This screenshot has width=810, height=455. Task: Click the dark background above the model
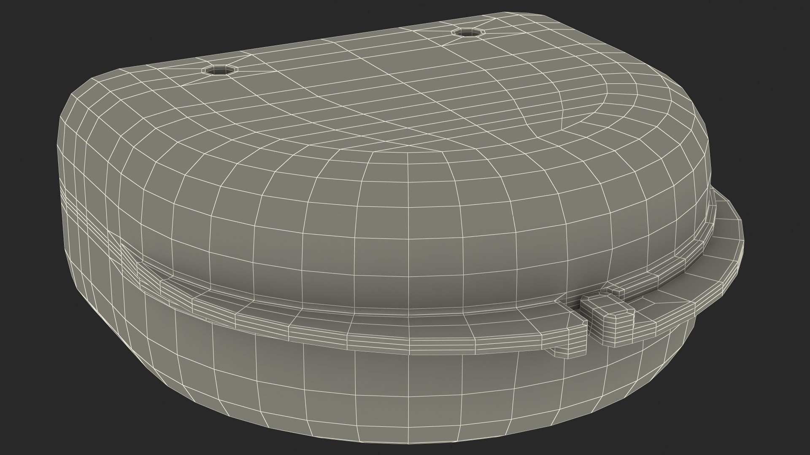tap(211, 21)
